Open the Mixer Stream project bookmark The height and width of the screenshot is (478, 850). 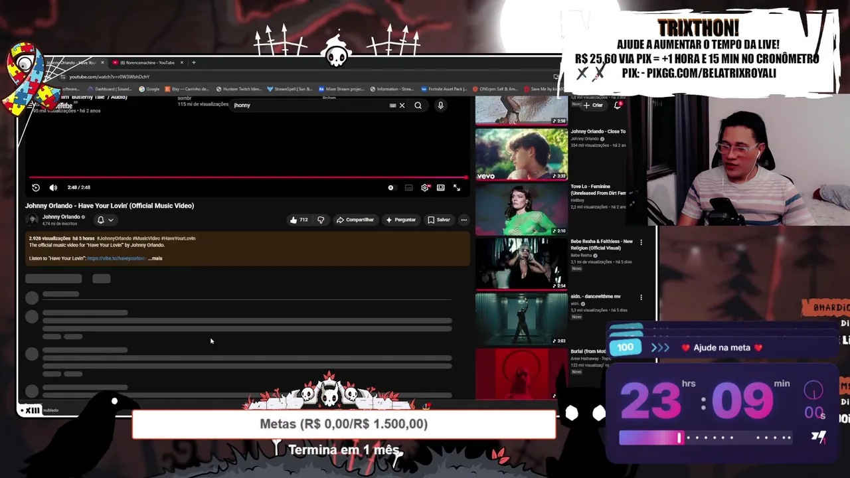coord(341,89)
